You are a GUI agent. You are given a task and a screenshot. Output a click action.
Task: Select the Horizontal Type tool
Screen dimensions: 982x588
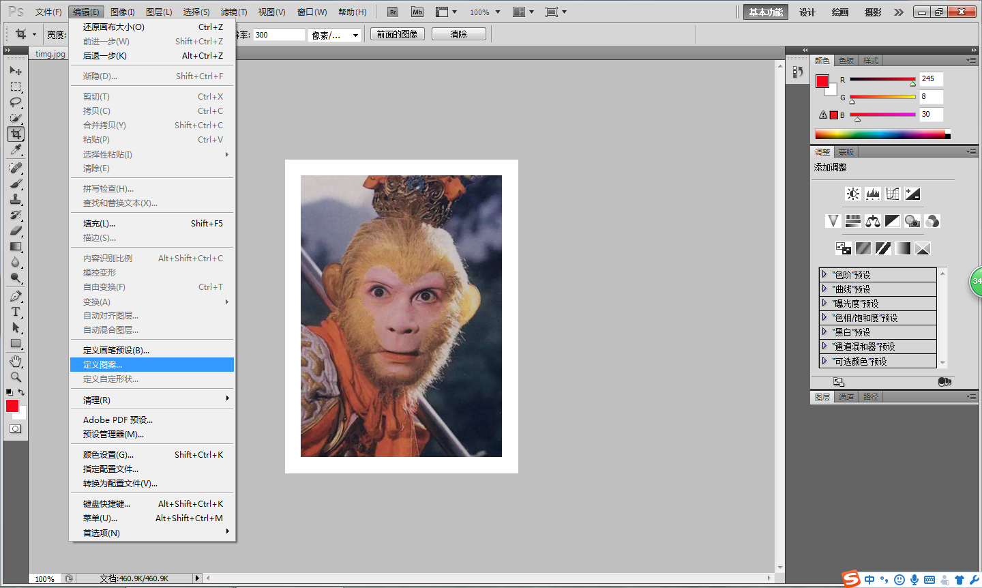point(16,312)
